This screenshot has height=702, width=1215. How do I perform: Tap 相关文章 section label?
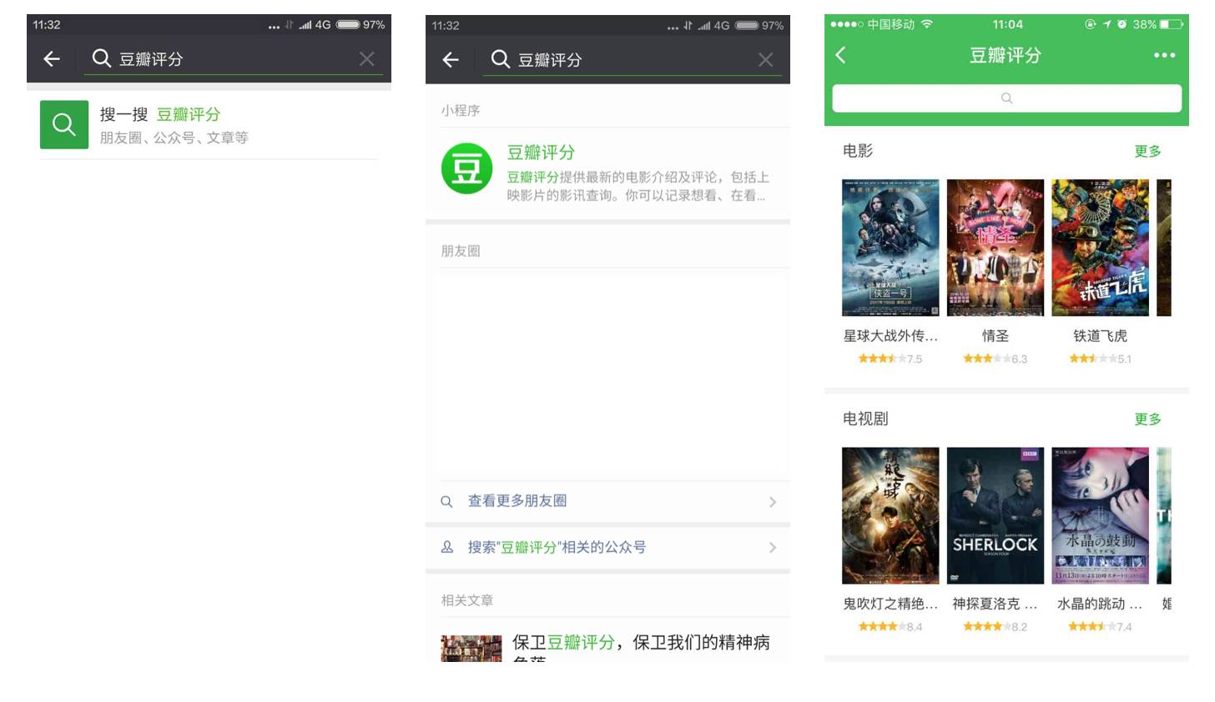467,600
